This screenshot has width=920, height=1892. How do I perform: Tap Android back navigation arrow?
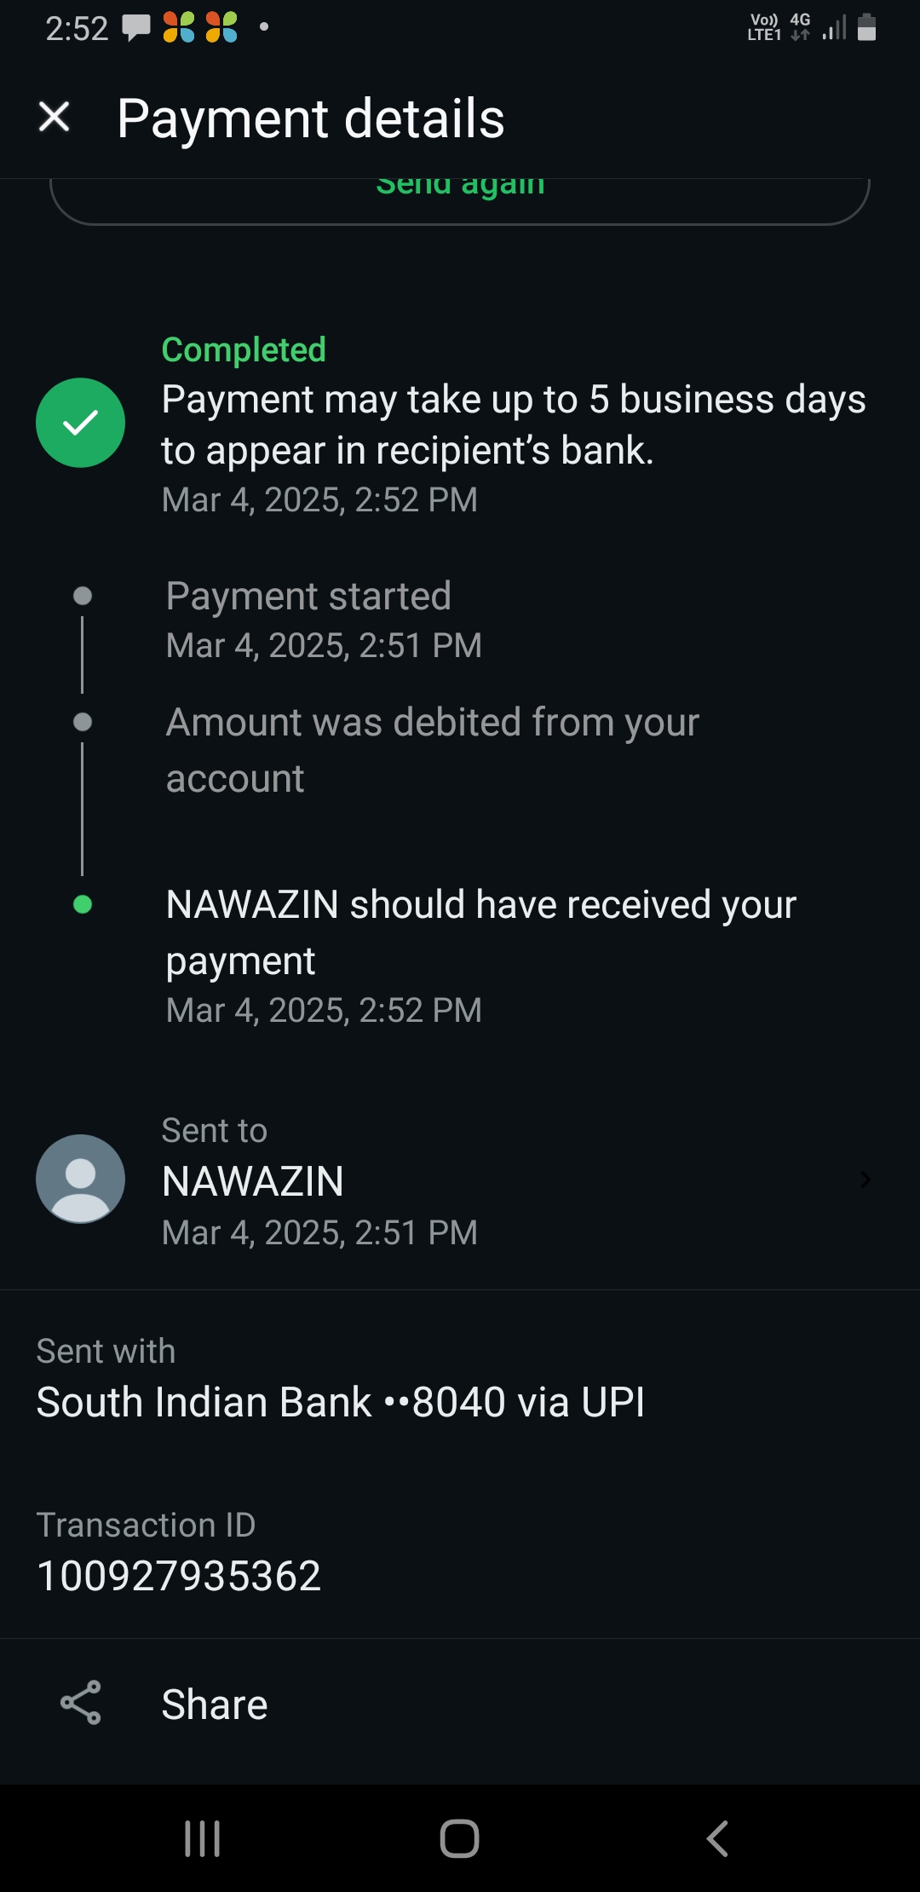pos(717,1838)
